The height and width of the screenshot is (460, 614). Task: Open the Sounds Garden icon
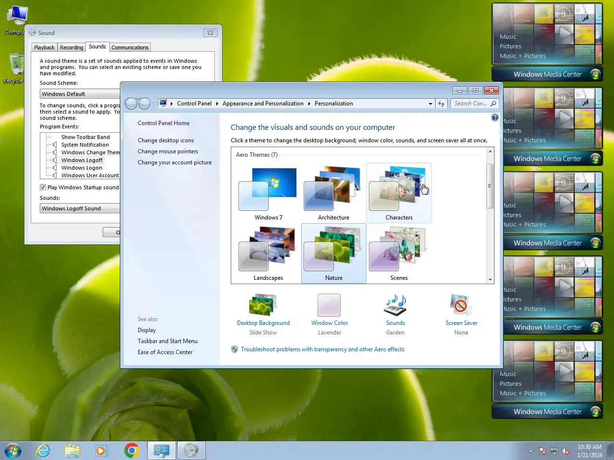(x=395, y=305)
